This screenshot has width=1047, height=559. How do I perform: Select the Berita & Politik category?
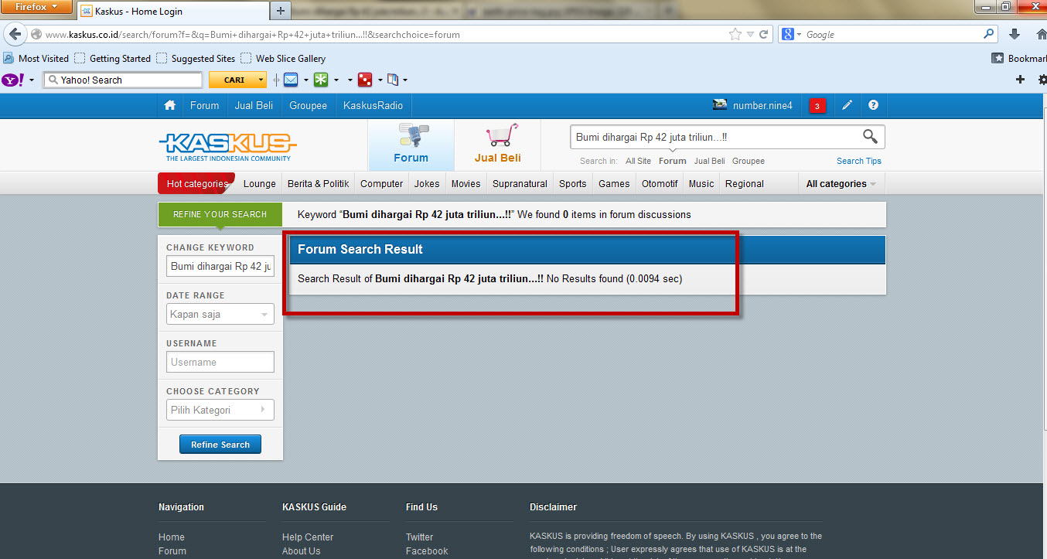(x=319, y=184)
